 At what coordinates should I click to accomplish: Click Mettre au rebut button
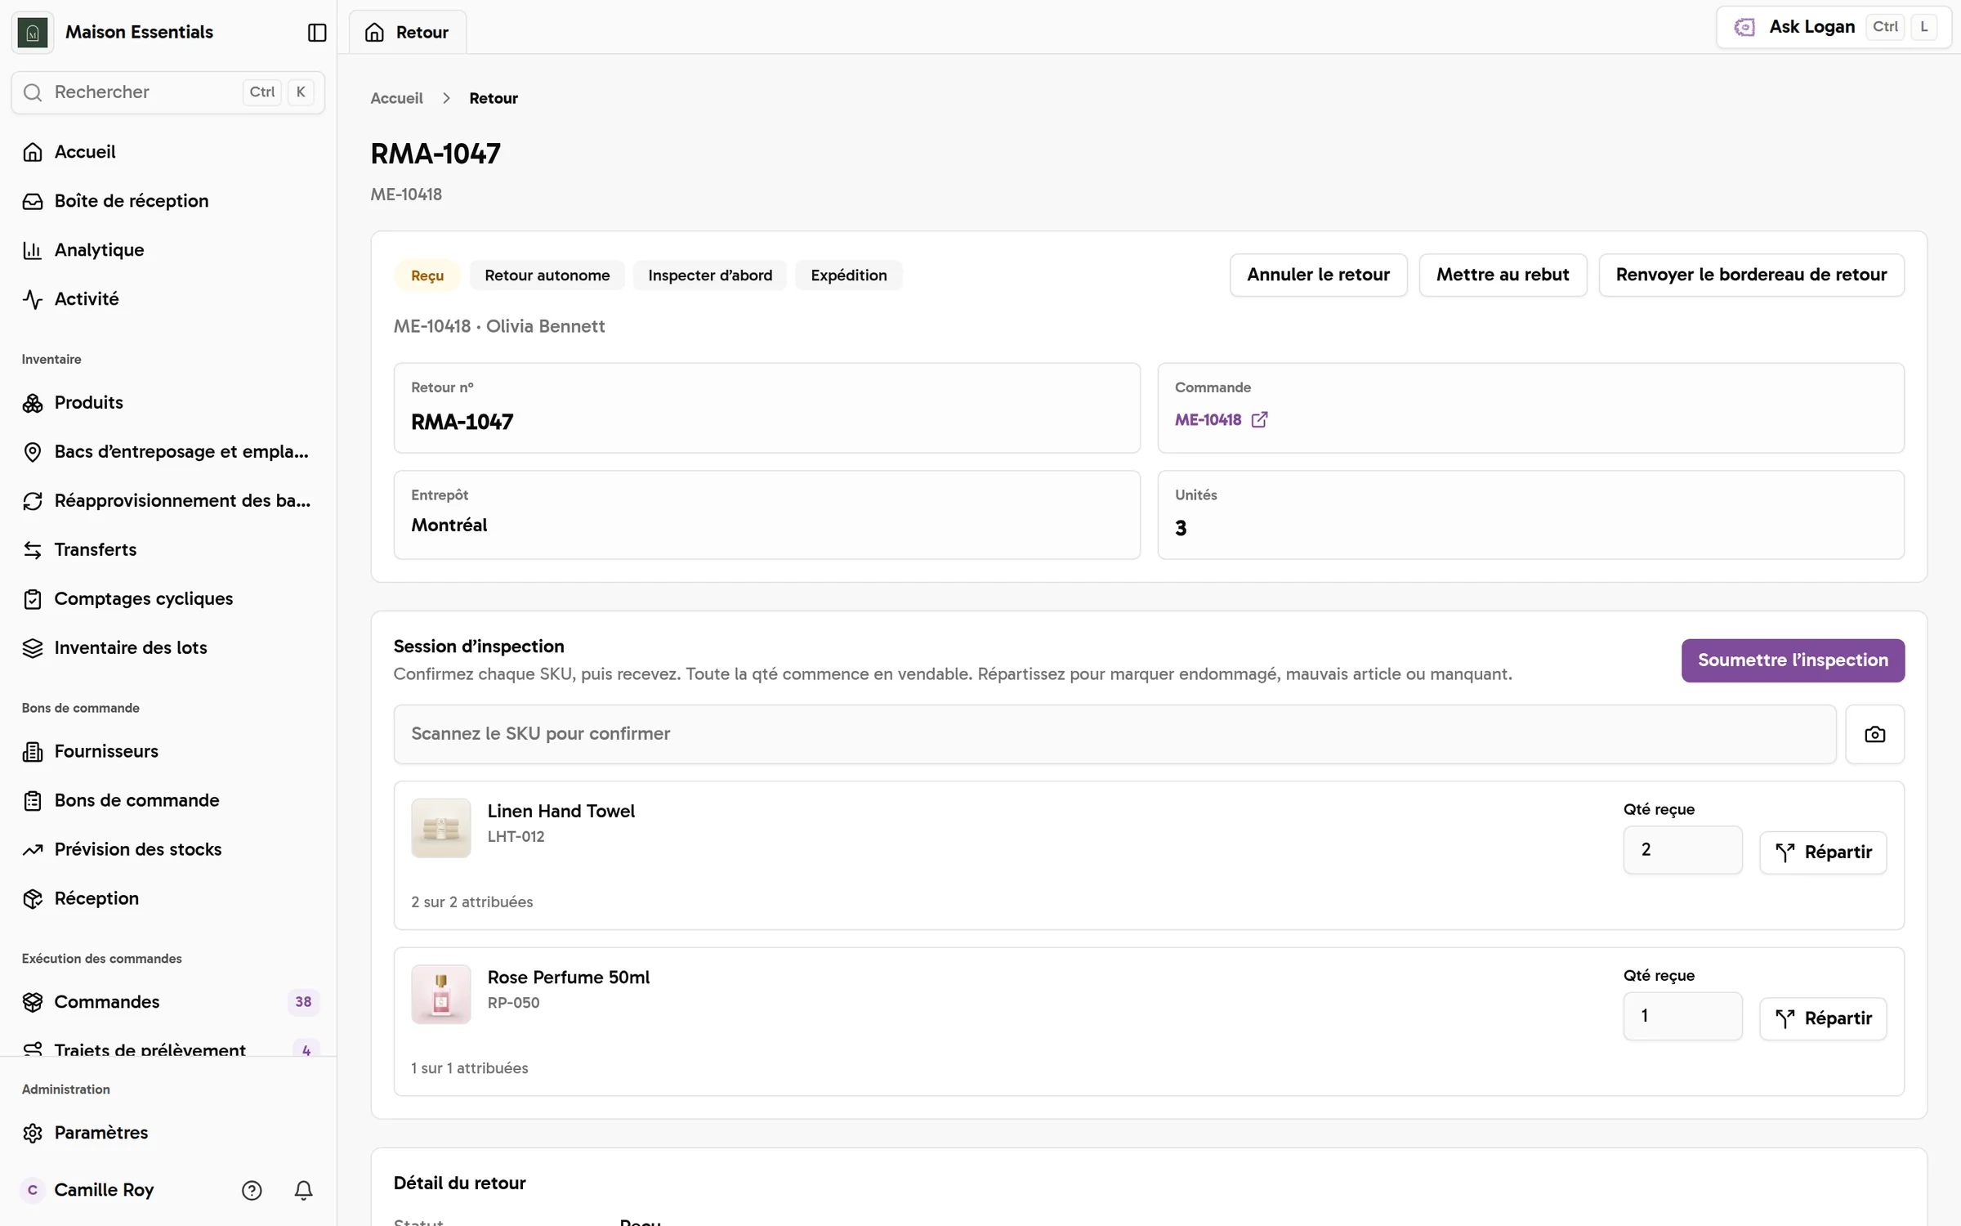[1502, 275]
